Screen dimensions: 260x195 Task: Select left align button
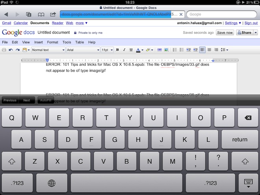pos(202,50)
